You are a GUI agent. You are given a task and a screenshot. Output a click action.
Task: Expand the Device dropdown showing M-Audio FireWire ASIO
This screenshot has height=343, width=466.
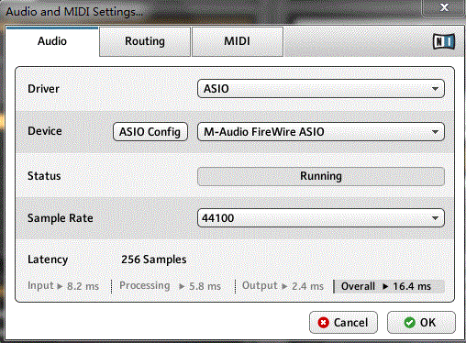pos(321,132)
